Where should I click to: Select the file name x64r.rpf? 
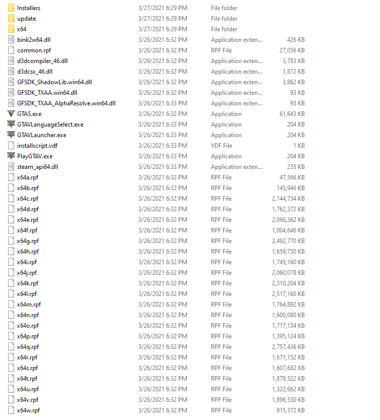(27, 357)
